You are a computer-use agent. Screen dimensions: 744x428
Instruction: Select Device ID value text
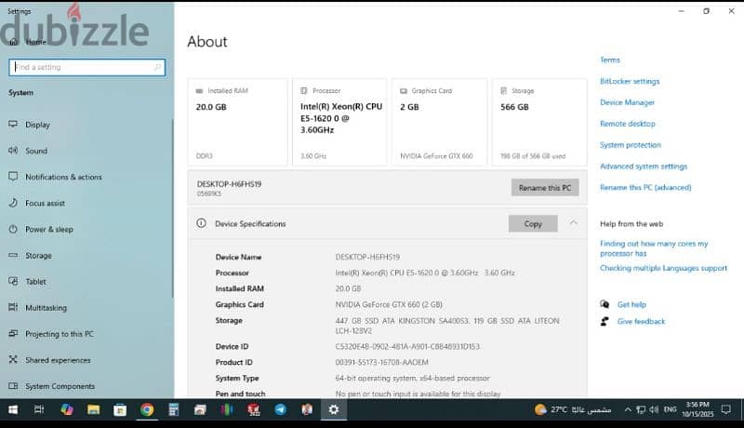(x=407, y=346)
